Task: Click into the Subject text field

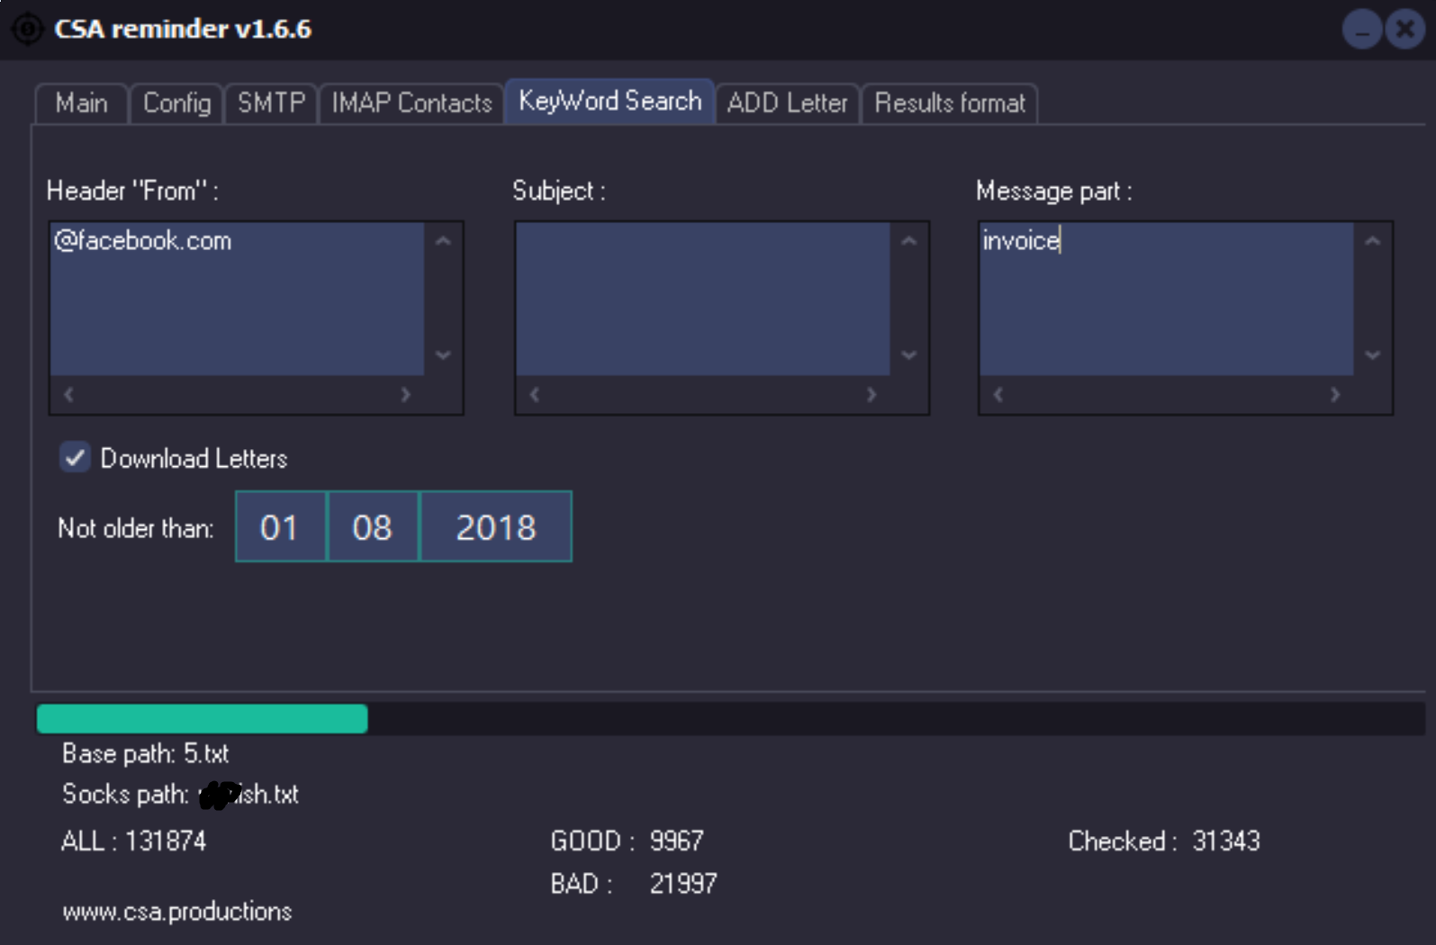Action: 702,299
